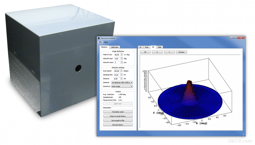Click the Description input field
The image size is (255, 145).
tap(122, 108)
